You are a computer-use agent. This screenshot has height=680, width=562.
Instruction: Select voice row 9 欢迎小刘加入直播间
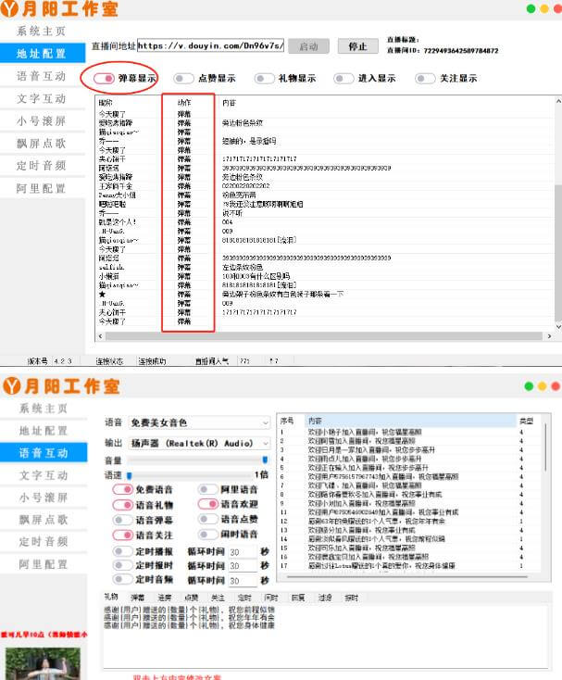410,503
